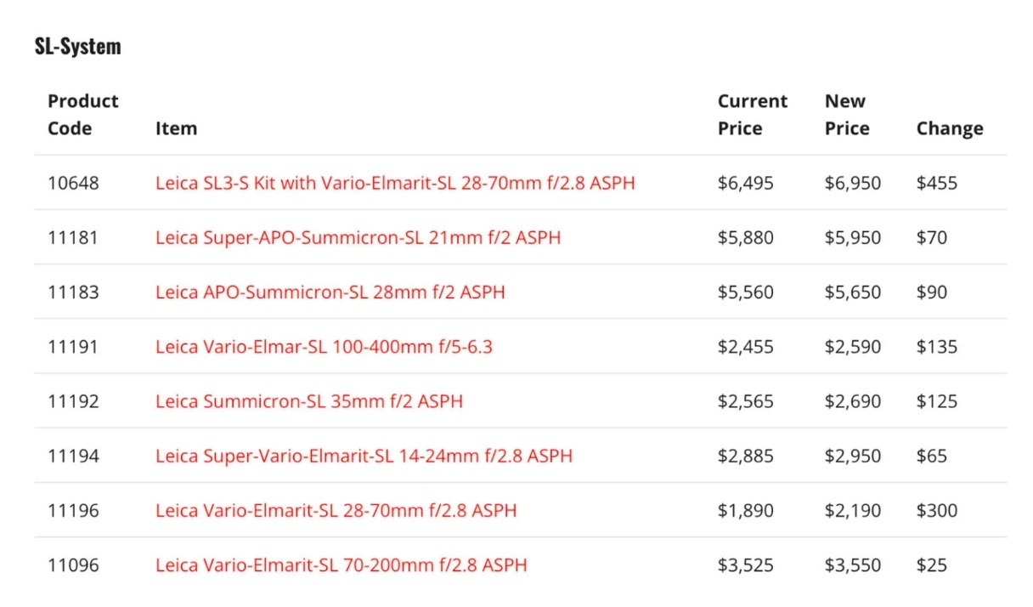Select product code 10648 cell
The image size is (1033, 607).
tap(73, 183)
